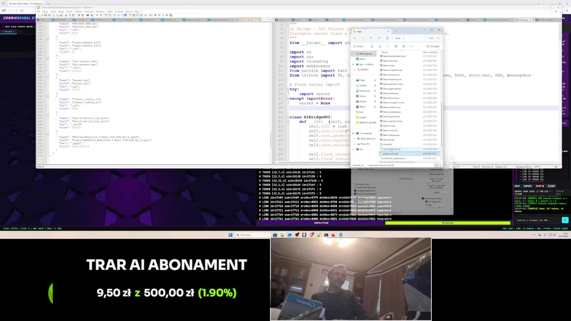Open a new tab in File Explorer
The image size is (571, 321).
coord(395,32)
